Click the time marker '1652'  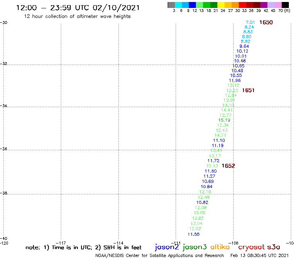coord(228,166)
